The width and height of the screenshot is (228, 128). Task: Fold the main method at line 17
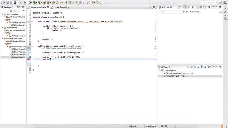32,46
